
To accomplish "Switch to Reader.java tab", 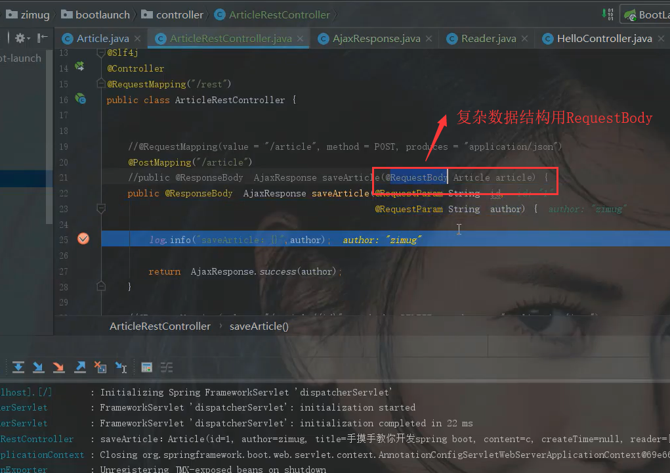I will pyautogui.click(x=488, y=39).
